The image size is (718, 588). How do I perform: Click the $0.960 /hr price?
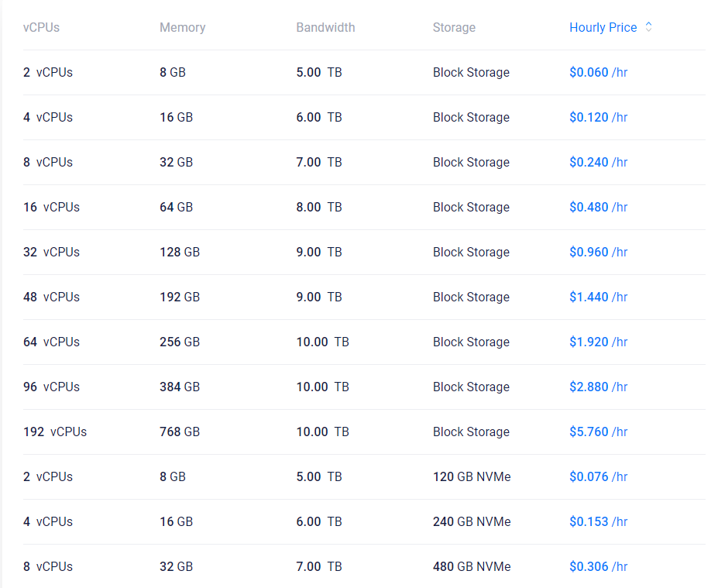click(598, 252)
